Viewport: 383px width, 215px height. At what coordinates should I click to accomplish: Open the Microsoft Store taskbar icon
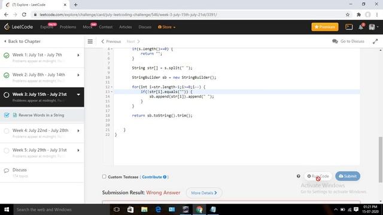(x=130, y=210)
